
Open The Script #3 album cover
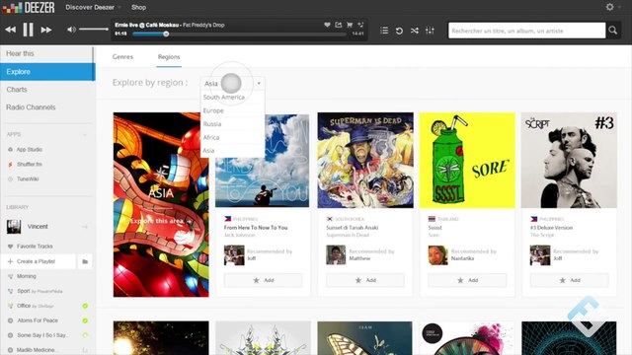pyautogui.click(x=569, y=160)
